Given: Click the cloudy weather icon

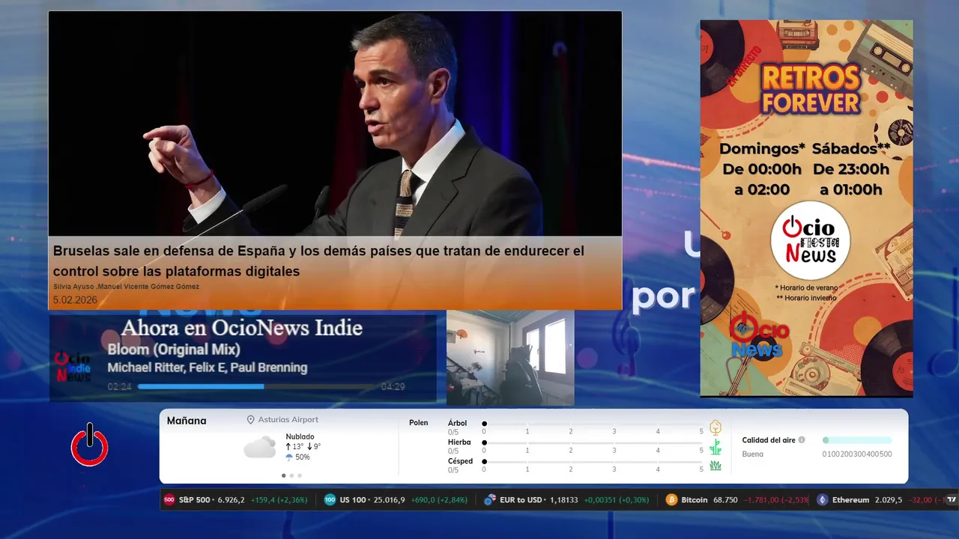Looking at the screenshot, I should (x=260, y=447).
